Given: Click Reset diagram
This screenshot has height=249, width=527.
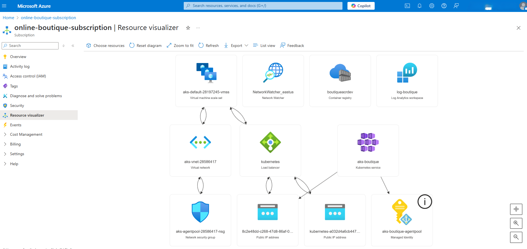Looking at the screenshot, I should pyautogui.click(x=145, y=46).
